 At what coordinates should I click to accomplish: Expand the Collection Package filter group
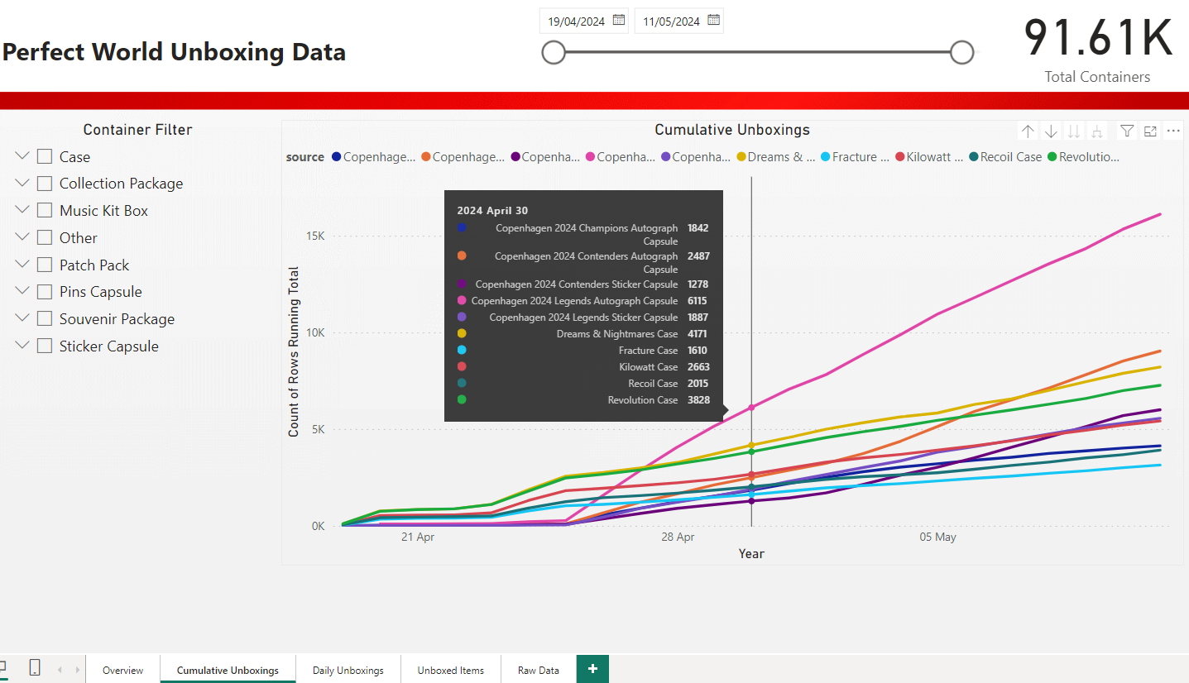click(22, 183)
